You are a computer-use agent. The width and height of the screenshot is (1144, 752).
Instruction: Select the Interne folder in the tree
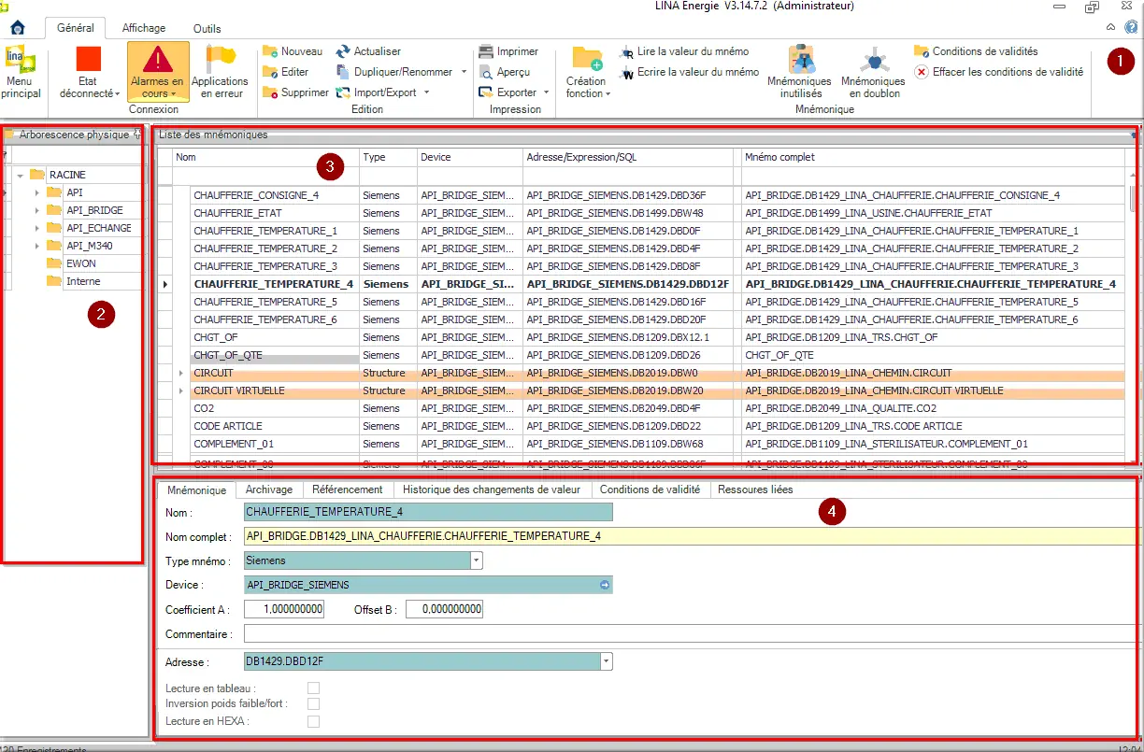tap(83, 281)
